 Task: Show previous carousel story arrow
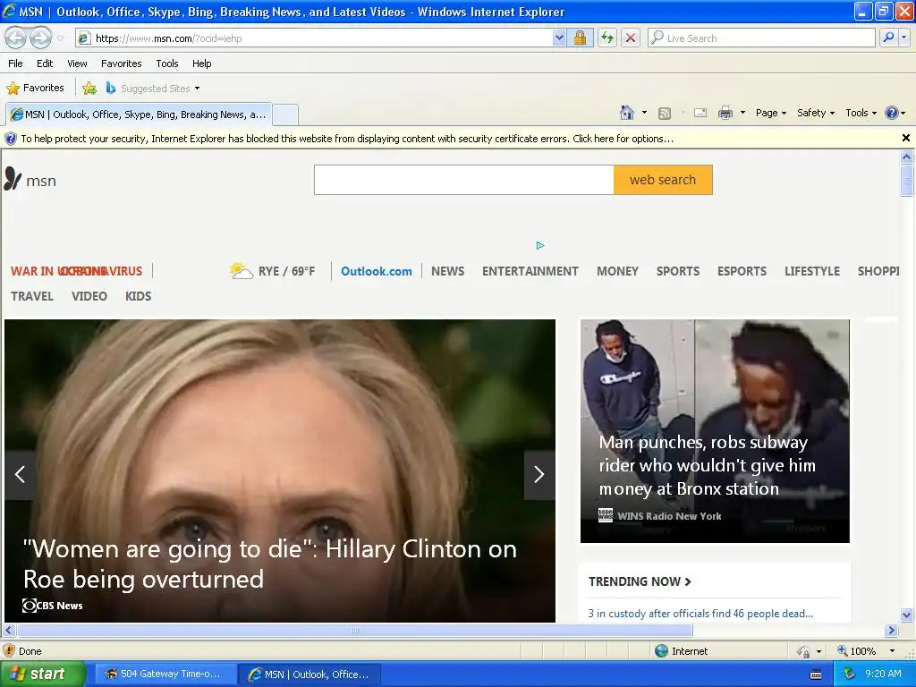point(20,474)
